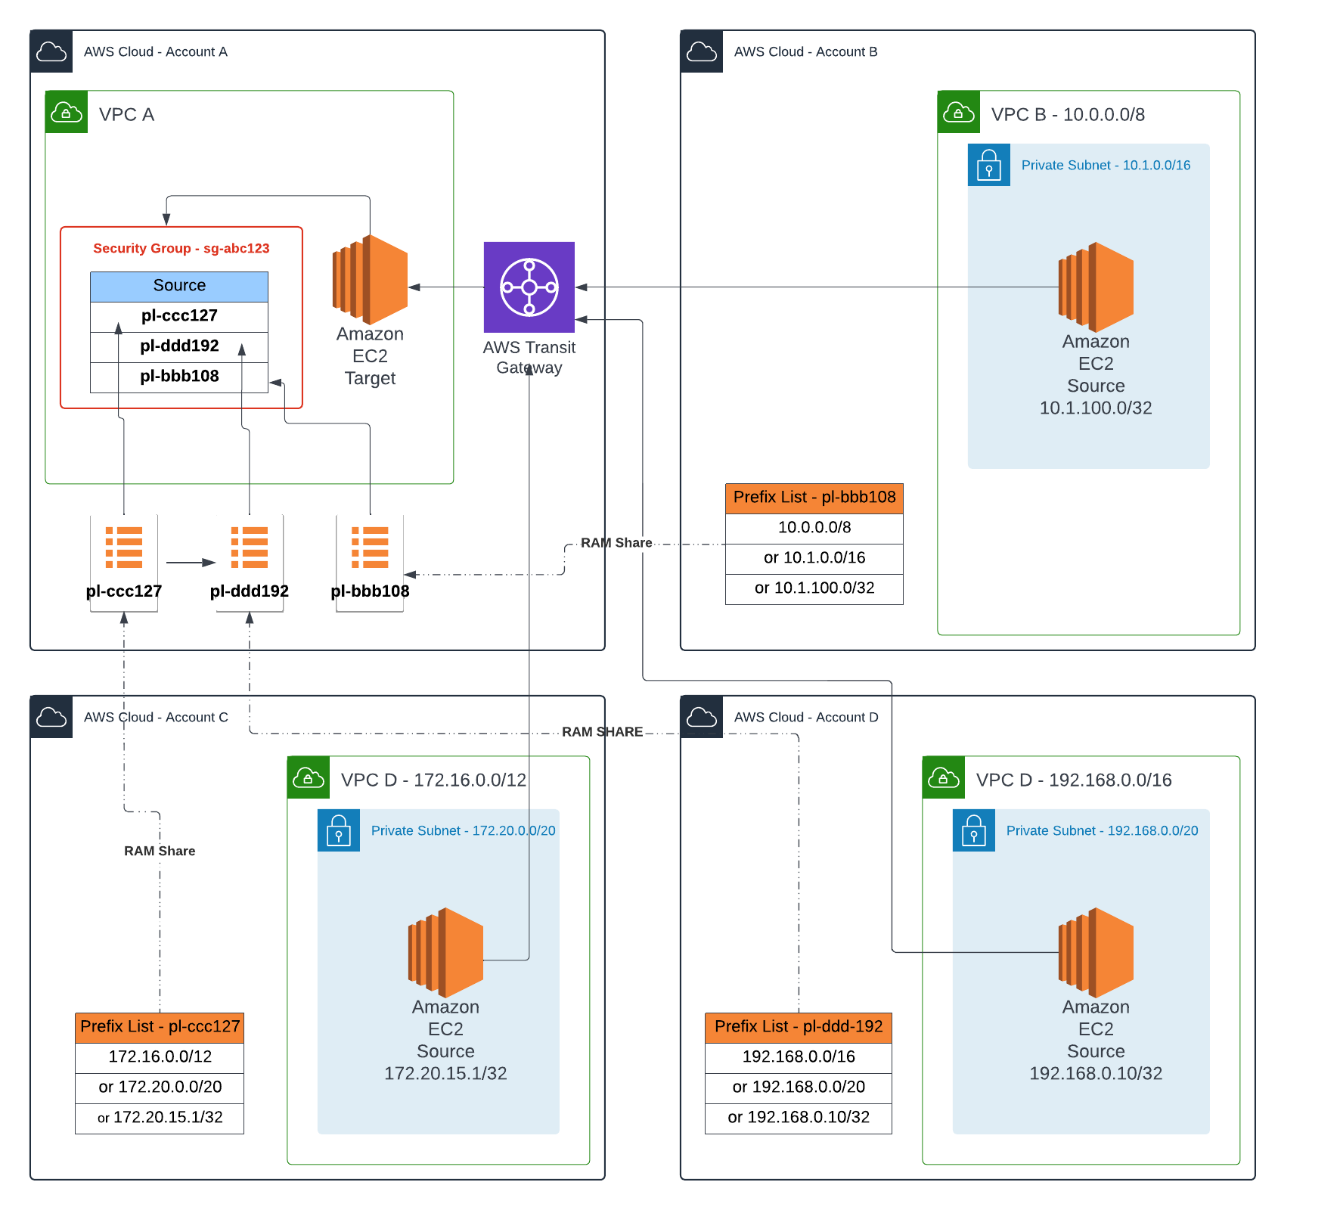Click pl-bbb108 caption under list icon
This screenshot has width=1340, height=1210.
pos(370,591)
